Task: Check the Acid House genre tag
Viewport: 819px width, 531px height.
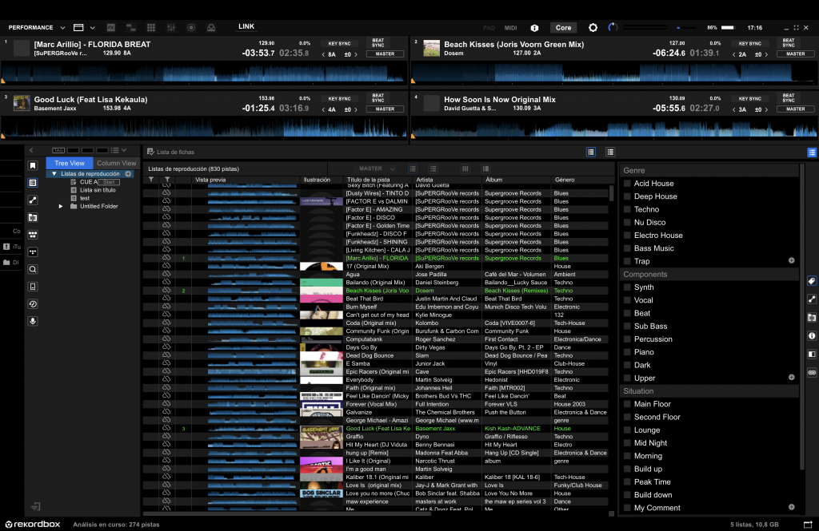Action: pos(628,184)
